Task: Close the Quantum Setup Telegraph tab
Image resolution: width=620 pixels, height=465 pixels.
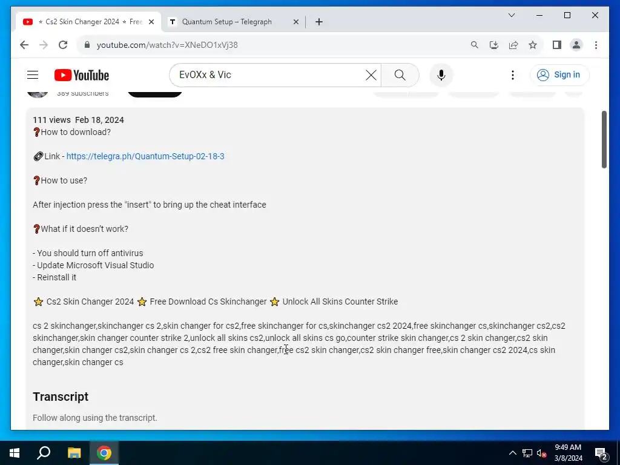Action: [295, 22]
